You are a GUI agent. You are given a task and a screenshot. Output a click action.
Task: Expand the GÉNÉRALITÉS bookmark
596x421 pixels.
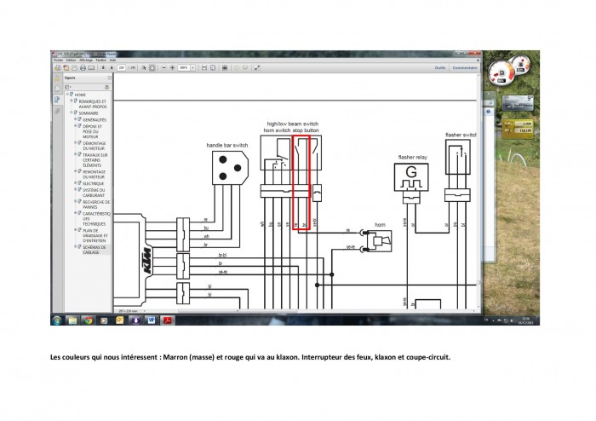[x=76, y=120]
